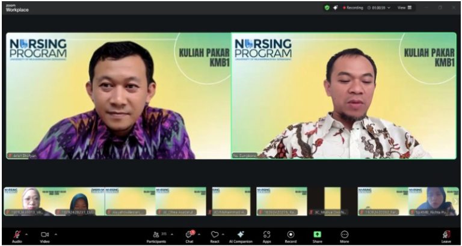Expand the caret next to Participants
The image size is (462, 246).
point(172,235)
